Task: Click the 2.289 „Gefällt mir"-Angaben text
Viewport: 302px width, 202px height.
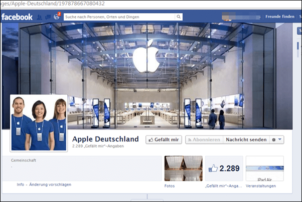Action: pos(98,146)
